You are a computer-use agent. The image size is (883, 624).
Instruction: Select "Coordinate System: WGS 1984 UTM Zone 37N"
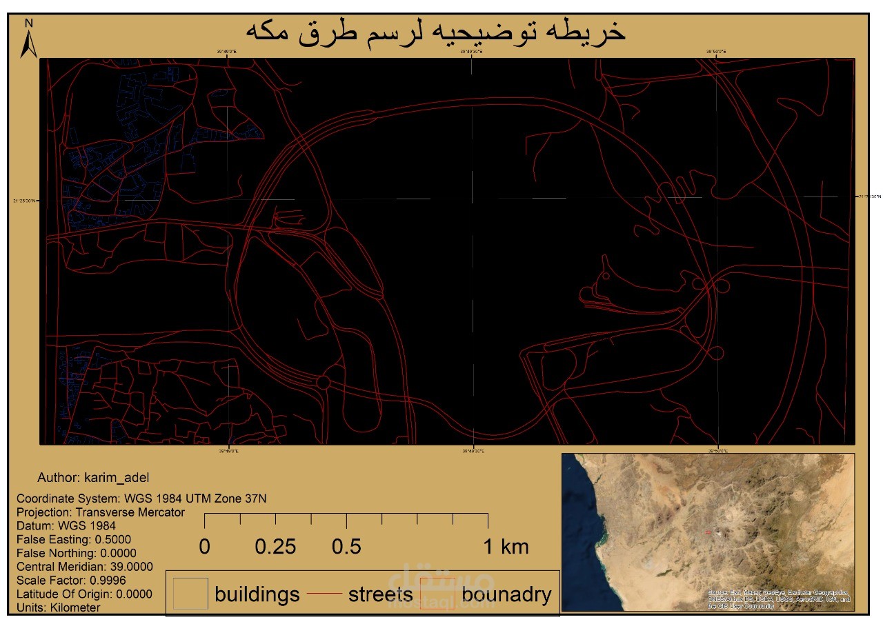point(141,498)
